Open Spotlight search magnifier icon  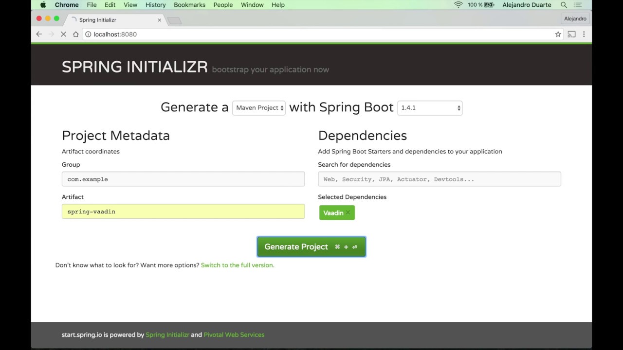564,5
